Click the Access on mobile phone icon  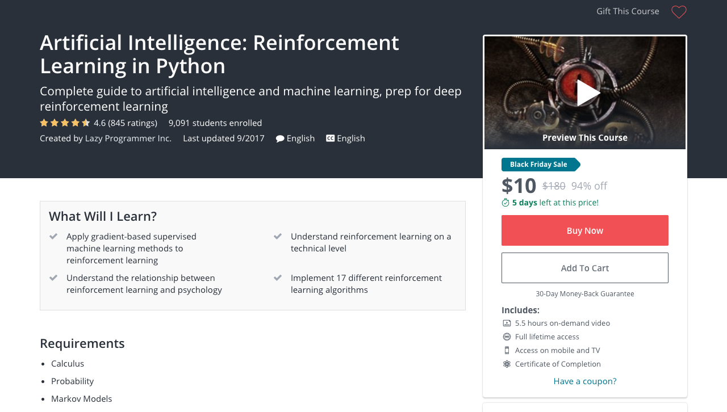pyautogui.click(x=506, y=350)
